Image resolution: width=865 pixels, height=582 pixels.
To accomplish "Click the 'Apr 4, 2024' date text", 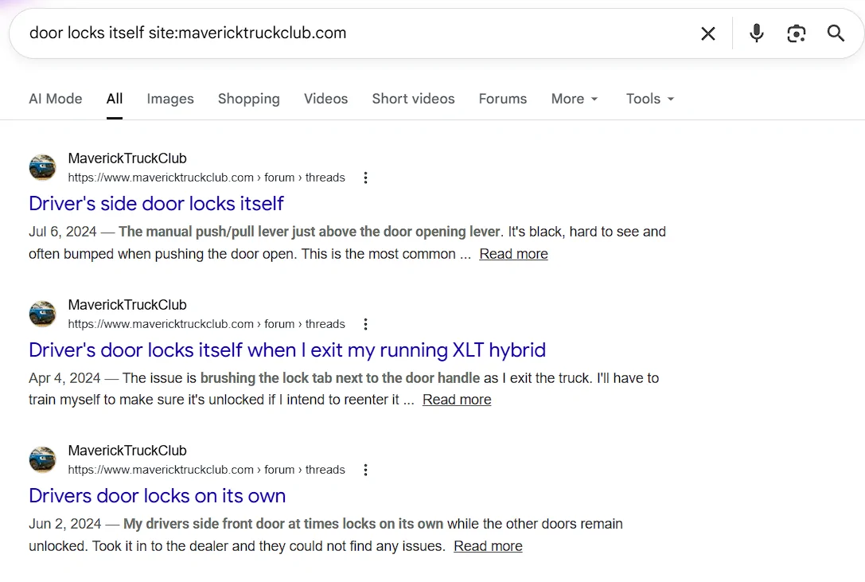I will 64,378.
